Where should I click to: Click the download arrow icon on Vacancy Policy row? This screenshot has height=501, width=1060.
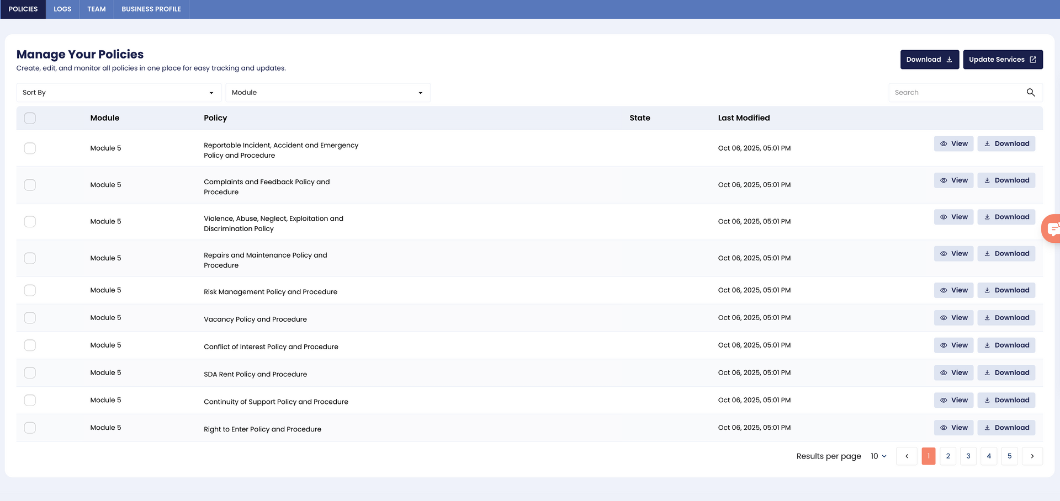(987, 318)
